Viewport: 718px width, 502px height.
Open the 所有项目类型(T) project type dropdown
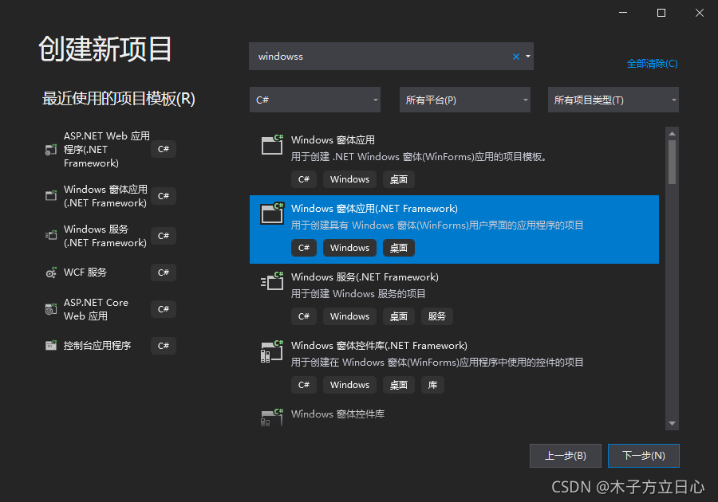tap(613, 100)
